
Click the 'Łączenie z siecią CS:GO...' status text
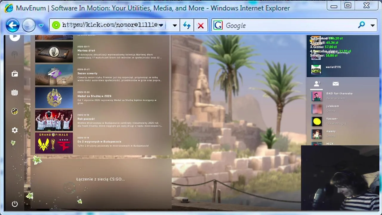(101, 179)
